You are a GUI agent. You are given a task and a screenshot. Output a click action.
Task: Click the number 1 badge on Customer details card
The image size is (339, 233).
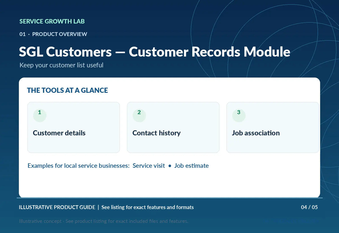click(40, 115)
